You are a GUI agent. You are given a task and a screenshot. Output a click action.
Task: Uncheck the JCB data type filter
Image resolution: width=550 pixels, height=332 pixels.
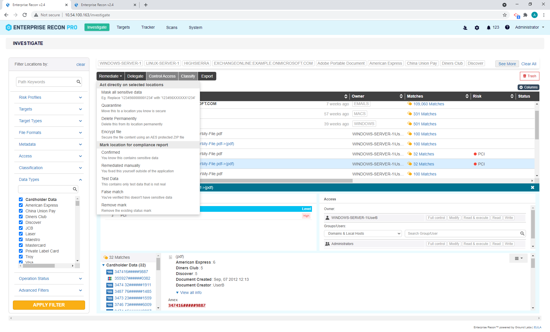pos(21,228)
